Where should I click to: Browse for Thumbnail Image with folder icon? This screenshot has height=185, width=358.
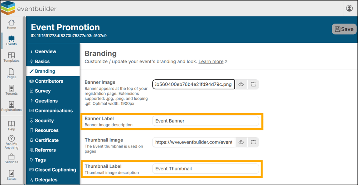253,142
